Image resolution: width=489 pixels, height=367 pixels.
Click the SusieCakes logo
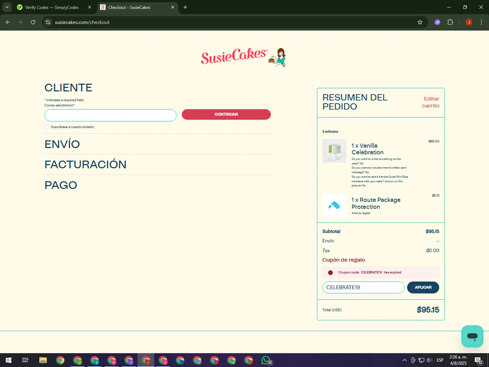tap(244, 57)
